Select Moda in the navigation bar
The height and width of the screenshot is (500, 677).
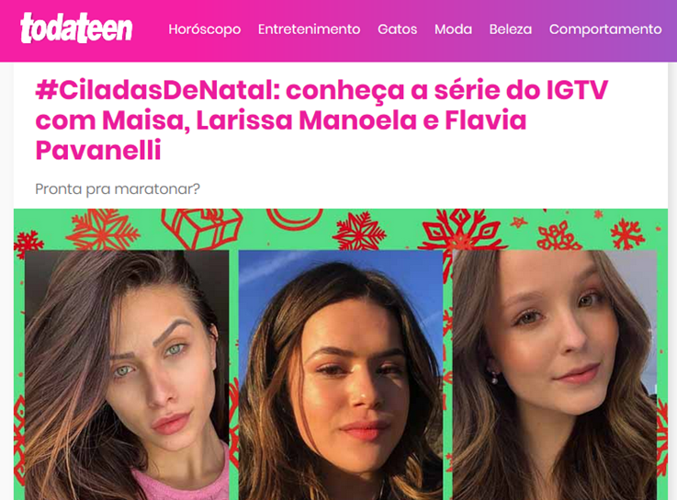453,29
